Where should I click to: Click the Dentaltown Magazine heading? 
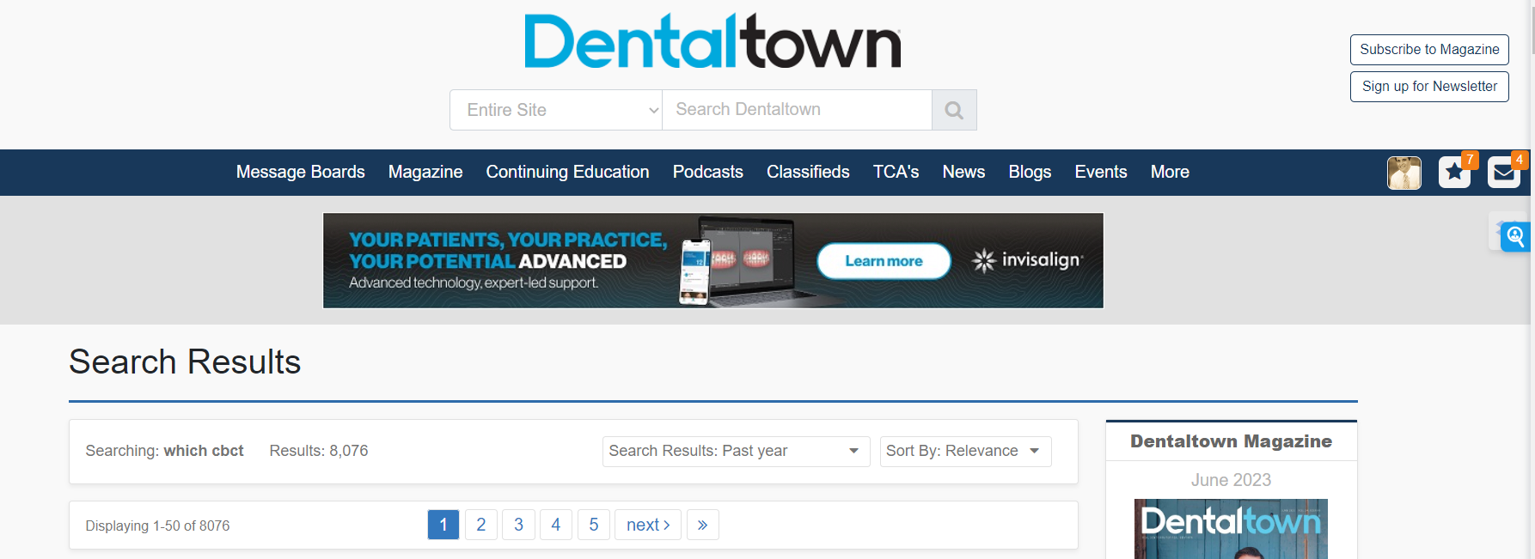(x=1231, y=441)
